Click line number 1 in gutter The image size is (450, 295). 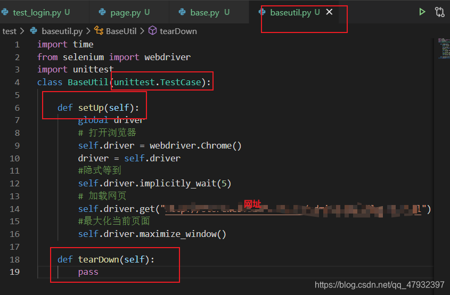pyautogui.click(x=17, y=45)
